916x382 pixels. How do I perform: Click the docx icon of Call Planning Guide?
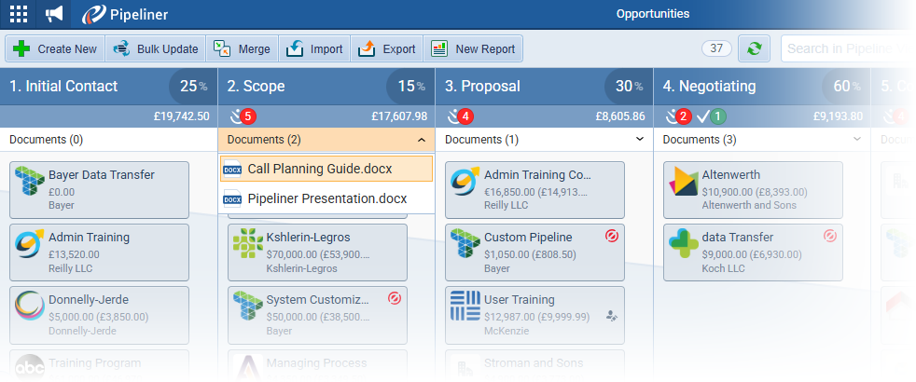point(232,169)
